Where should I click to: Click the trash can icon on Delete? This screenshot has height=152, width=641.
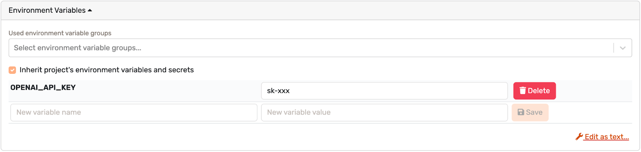[x=522, y=91]
